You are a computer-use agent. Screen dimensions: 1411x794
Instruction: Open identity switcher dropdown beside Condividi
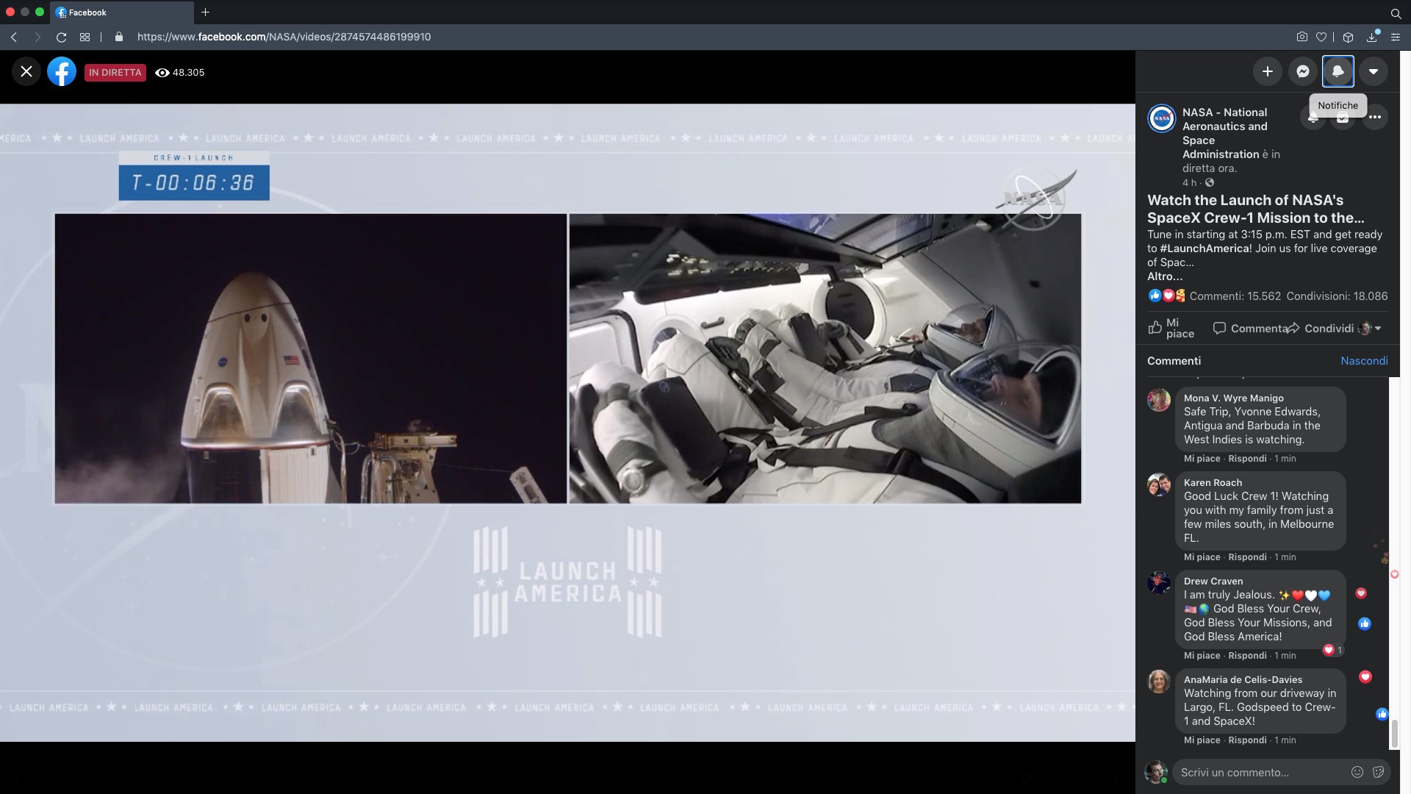click(x=1370, y=328)
